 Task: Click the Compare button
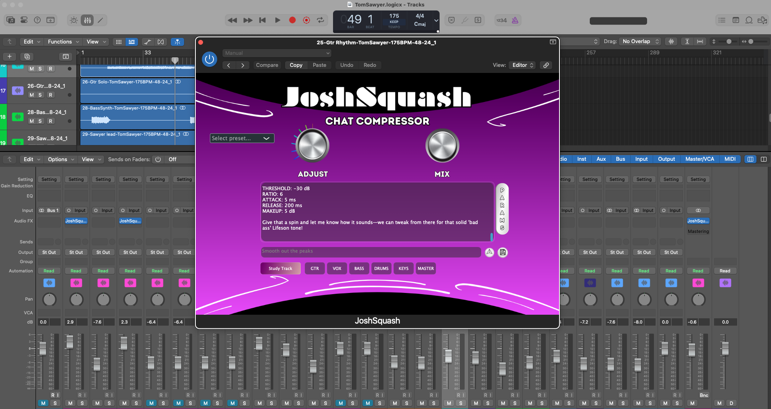pyautogui.click(x=267, y=65)
